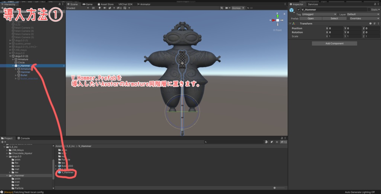
Task: Select the Hammer child object in Hierarchy
Action: coord(25,72)
